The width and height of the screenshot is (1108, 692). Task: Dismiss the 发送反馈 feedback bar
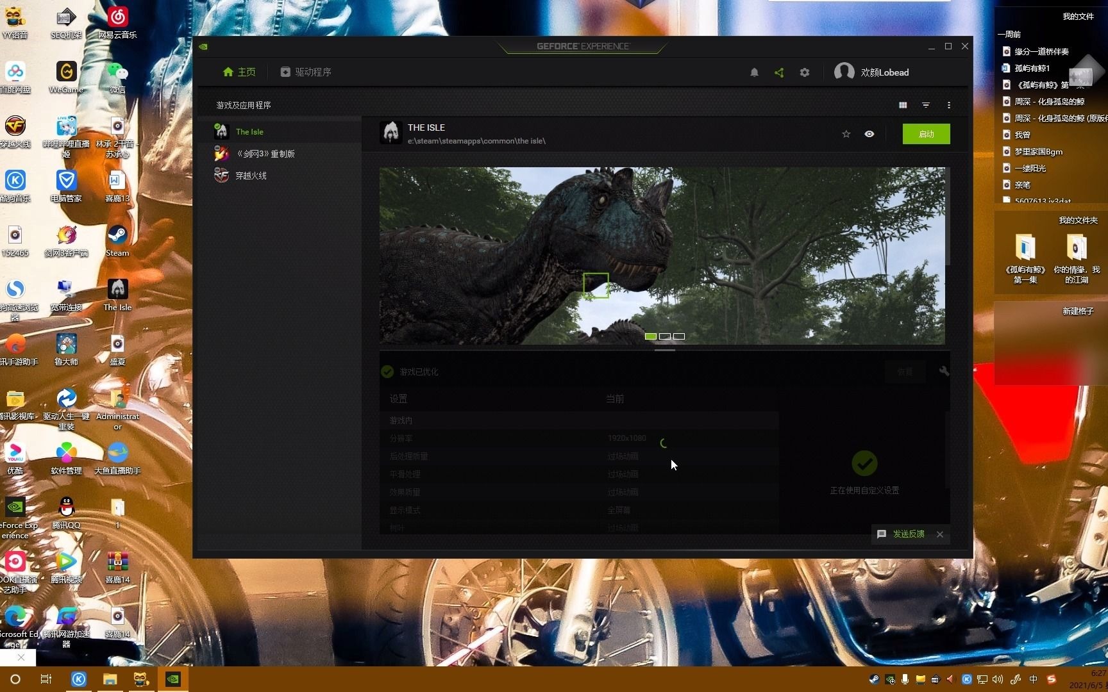[940, 534]
